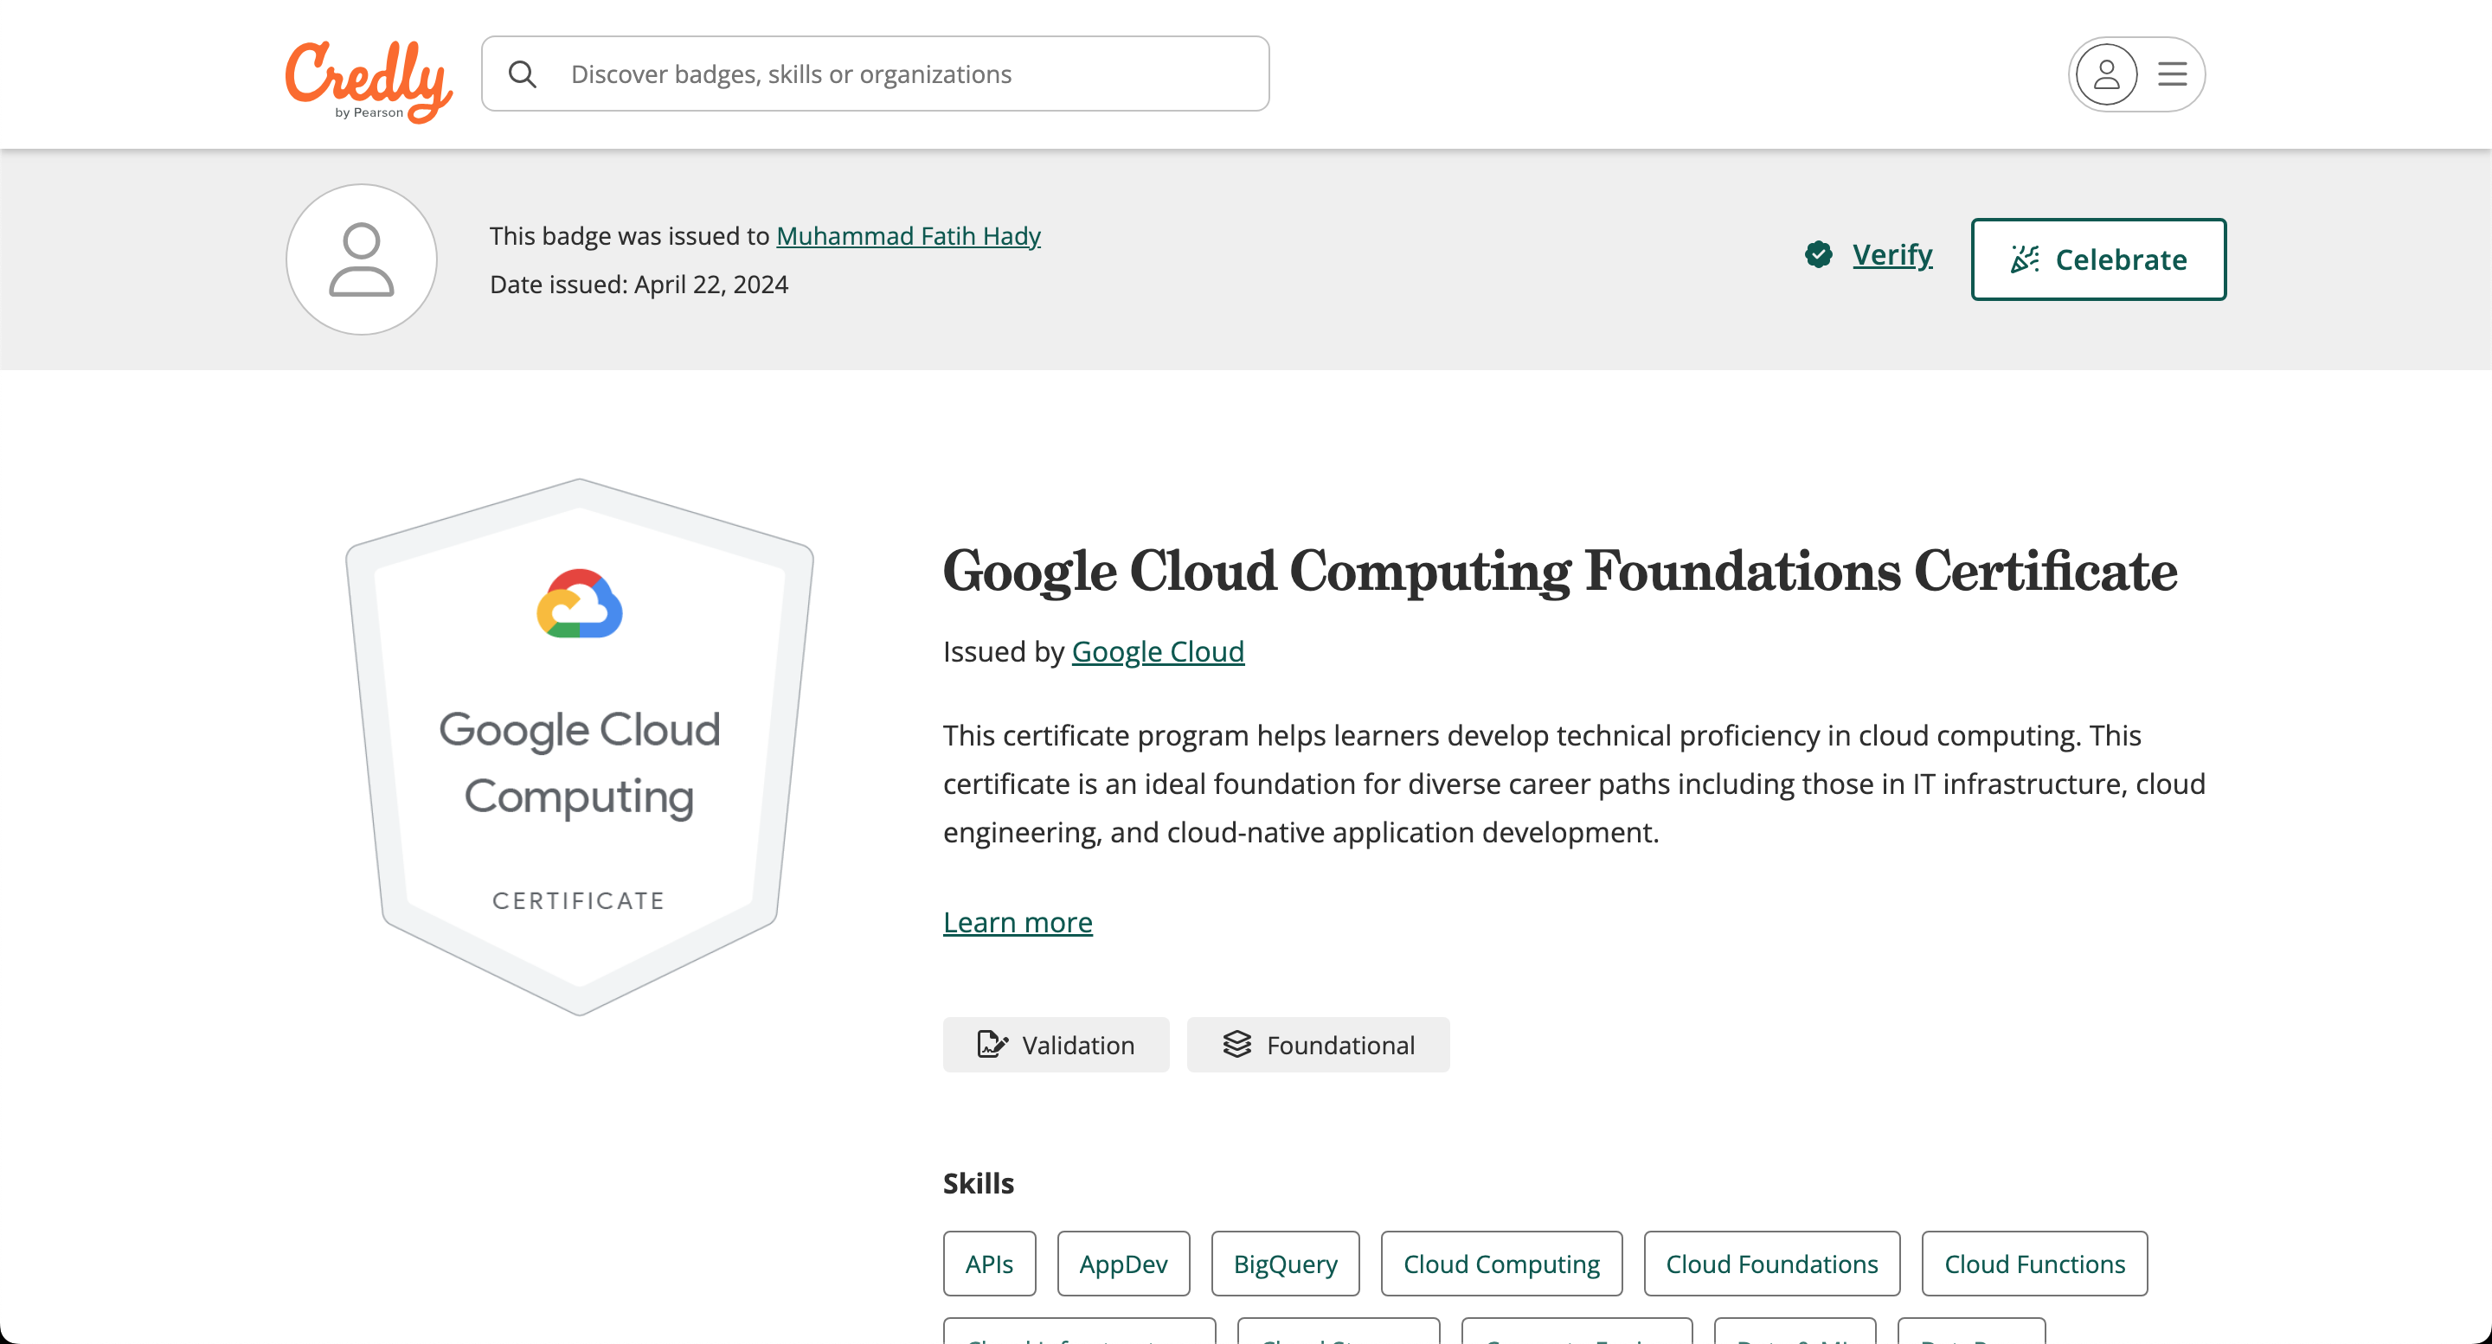Open the user account avatar icon

(x=2106, y=74)
